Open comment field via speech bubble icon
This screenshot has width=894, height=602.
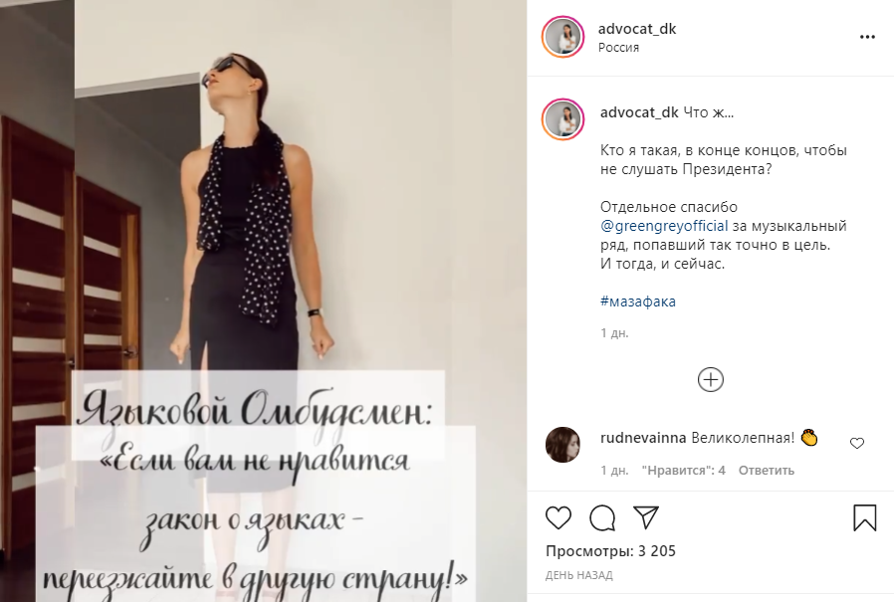602,518
